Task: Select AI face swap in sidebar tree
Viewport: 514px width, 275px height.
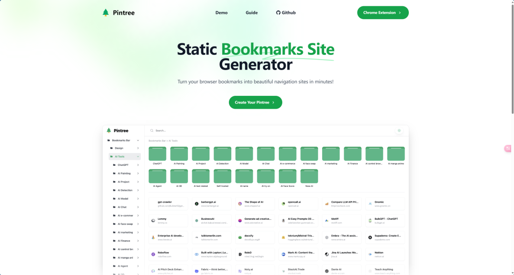Action: coord(126,224)
